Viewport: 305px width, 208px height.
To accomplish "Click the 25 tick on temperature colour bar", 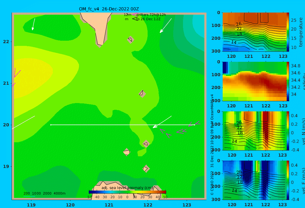I will 294,20.
